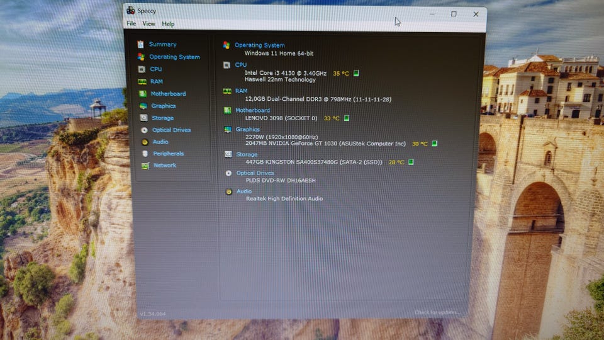Click the Summary clipboard icon

[x=140, y=44]
